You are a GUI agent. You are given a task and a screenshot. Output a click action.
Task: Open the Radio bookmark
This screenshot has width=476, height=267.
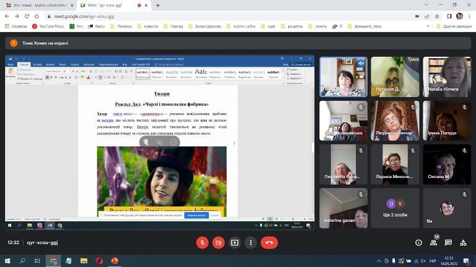(96, 27)
